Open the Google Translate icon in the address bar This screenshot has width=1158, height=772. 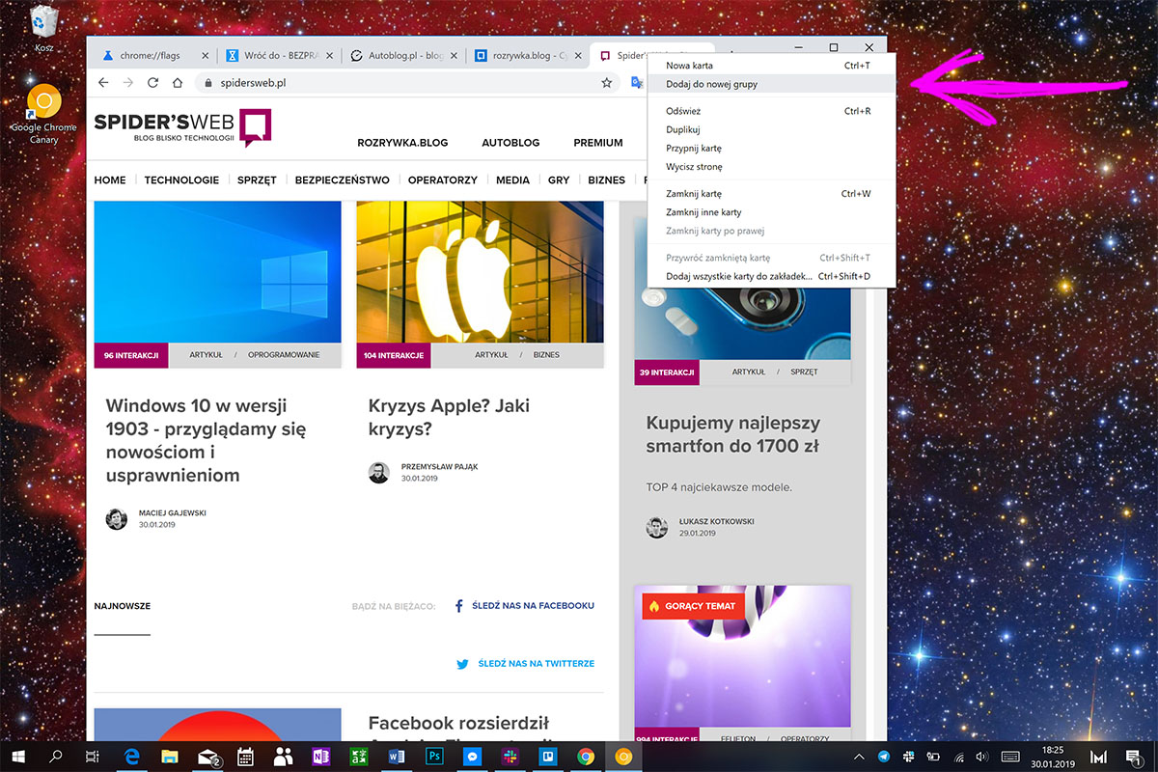pos(637,83)
